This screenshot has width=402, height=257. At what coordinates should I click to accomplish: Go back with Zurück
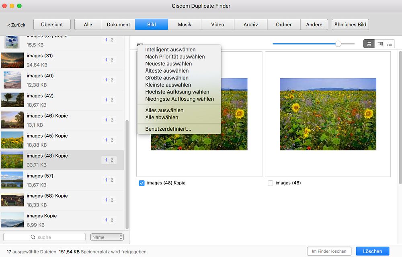16,25
